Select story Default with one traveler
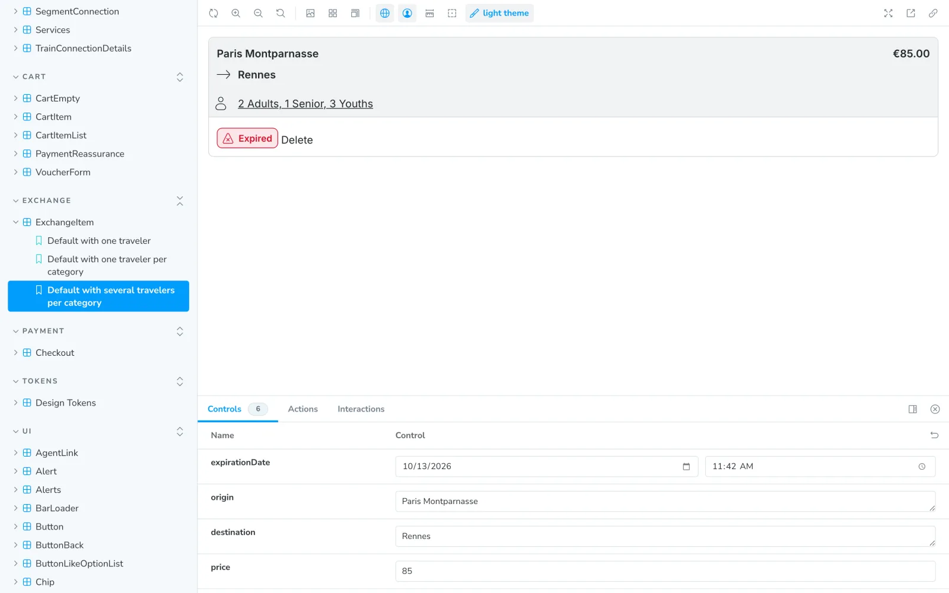Screen dimensions: 949x593 98,241
